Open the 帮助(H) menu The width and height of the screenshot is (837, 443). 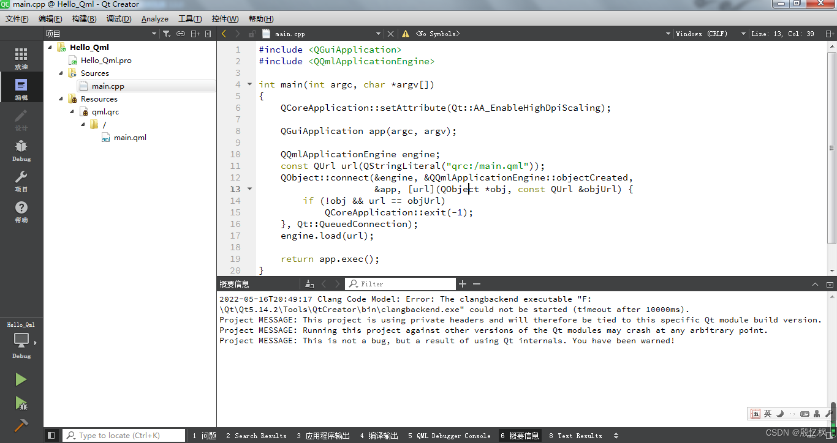pyautogui.click(x=261, y=19)
